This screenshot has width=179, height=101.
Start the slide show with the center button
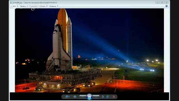click(x=89, y=97)
